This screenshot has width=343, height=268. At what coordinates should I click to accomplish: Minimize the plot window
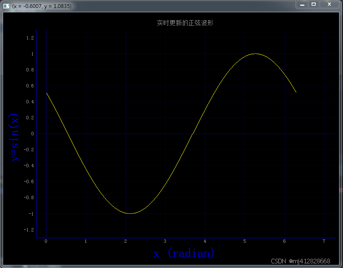(302, 4)
